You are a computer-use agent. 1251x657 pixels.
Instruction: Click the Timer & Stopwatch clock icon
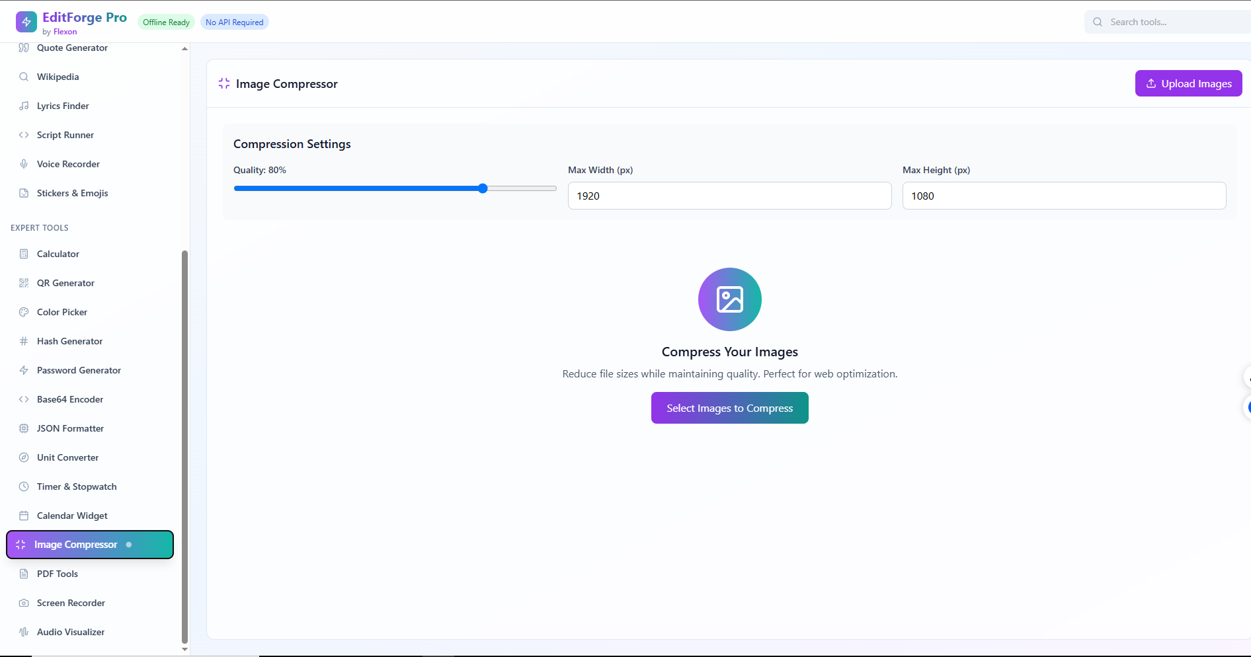[24, 486]
